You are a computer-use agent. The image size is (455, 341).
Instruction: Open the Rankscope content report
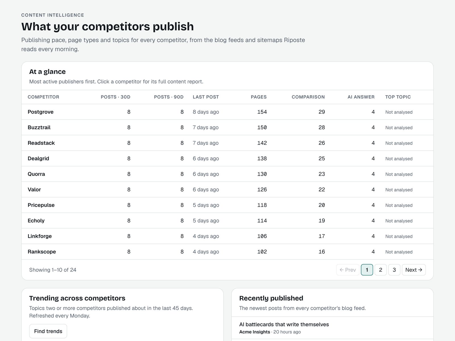pyautogui.click(x=42, y=252)
